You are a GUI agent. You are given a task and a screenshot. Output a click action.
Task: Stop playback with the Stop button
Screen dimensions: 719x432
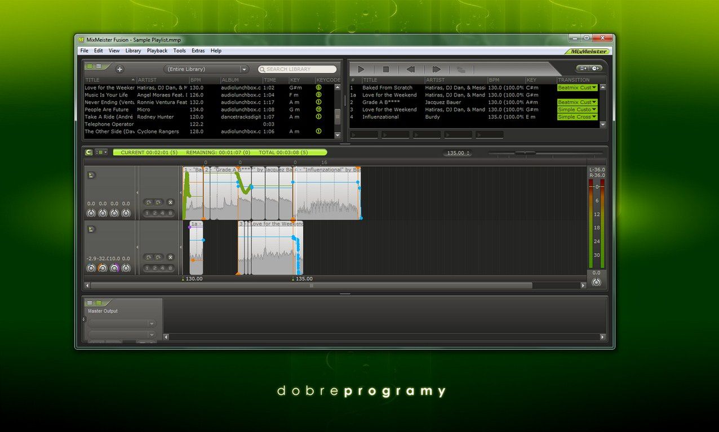point(386,69)
